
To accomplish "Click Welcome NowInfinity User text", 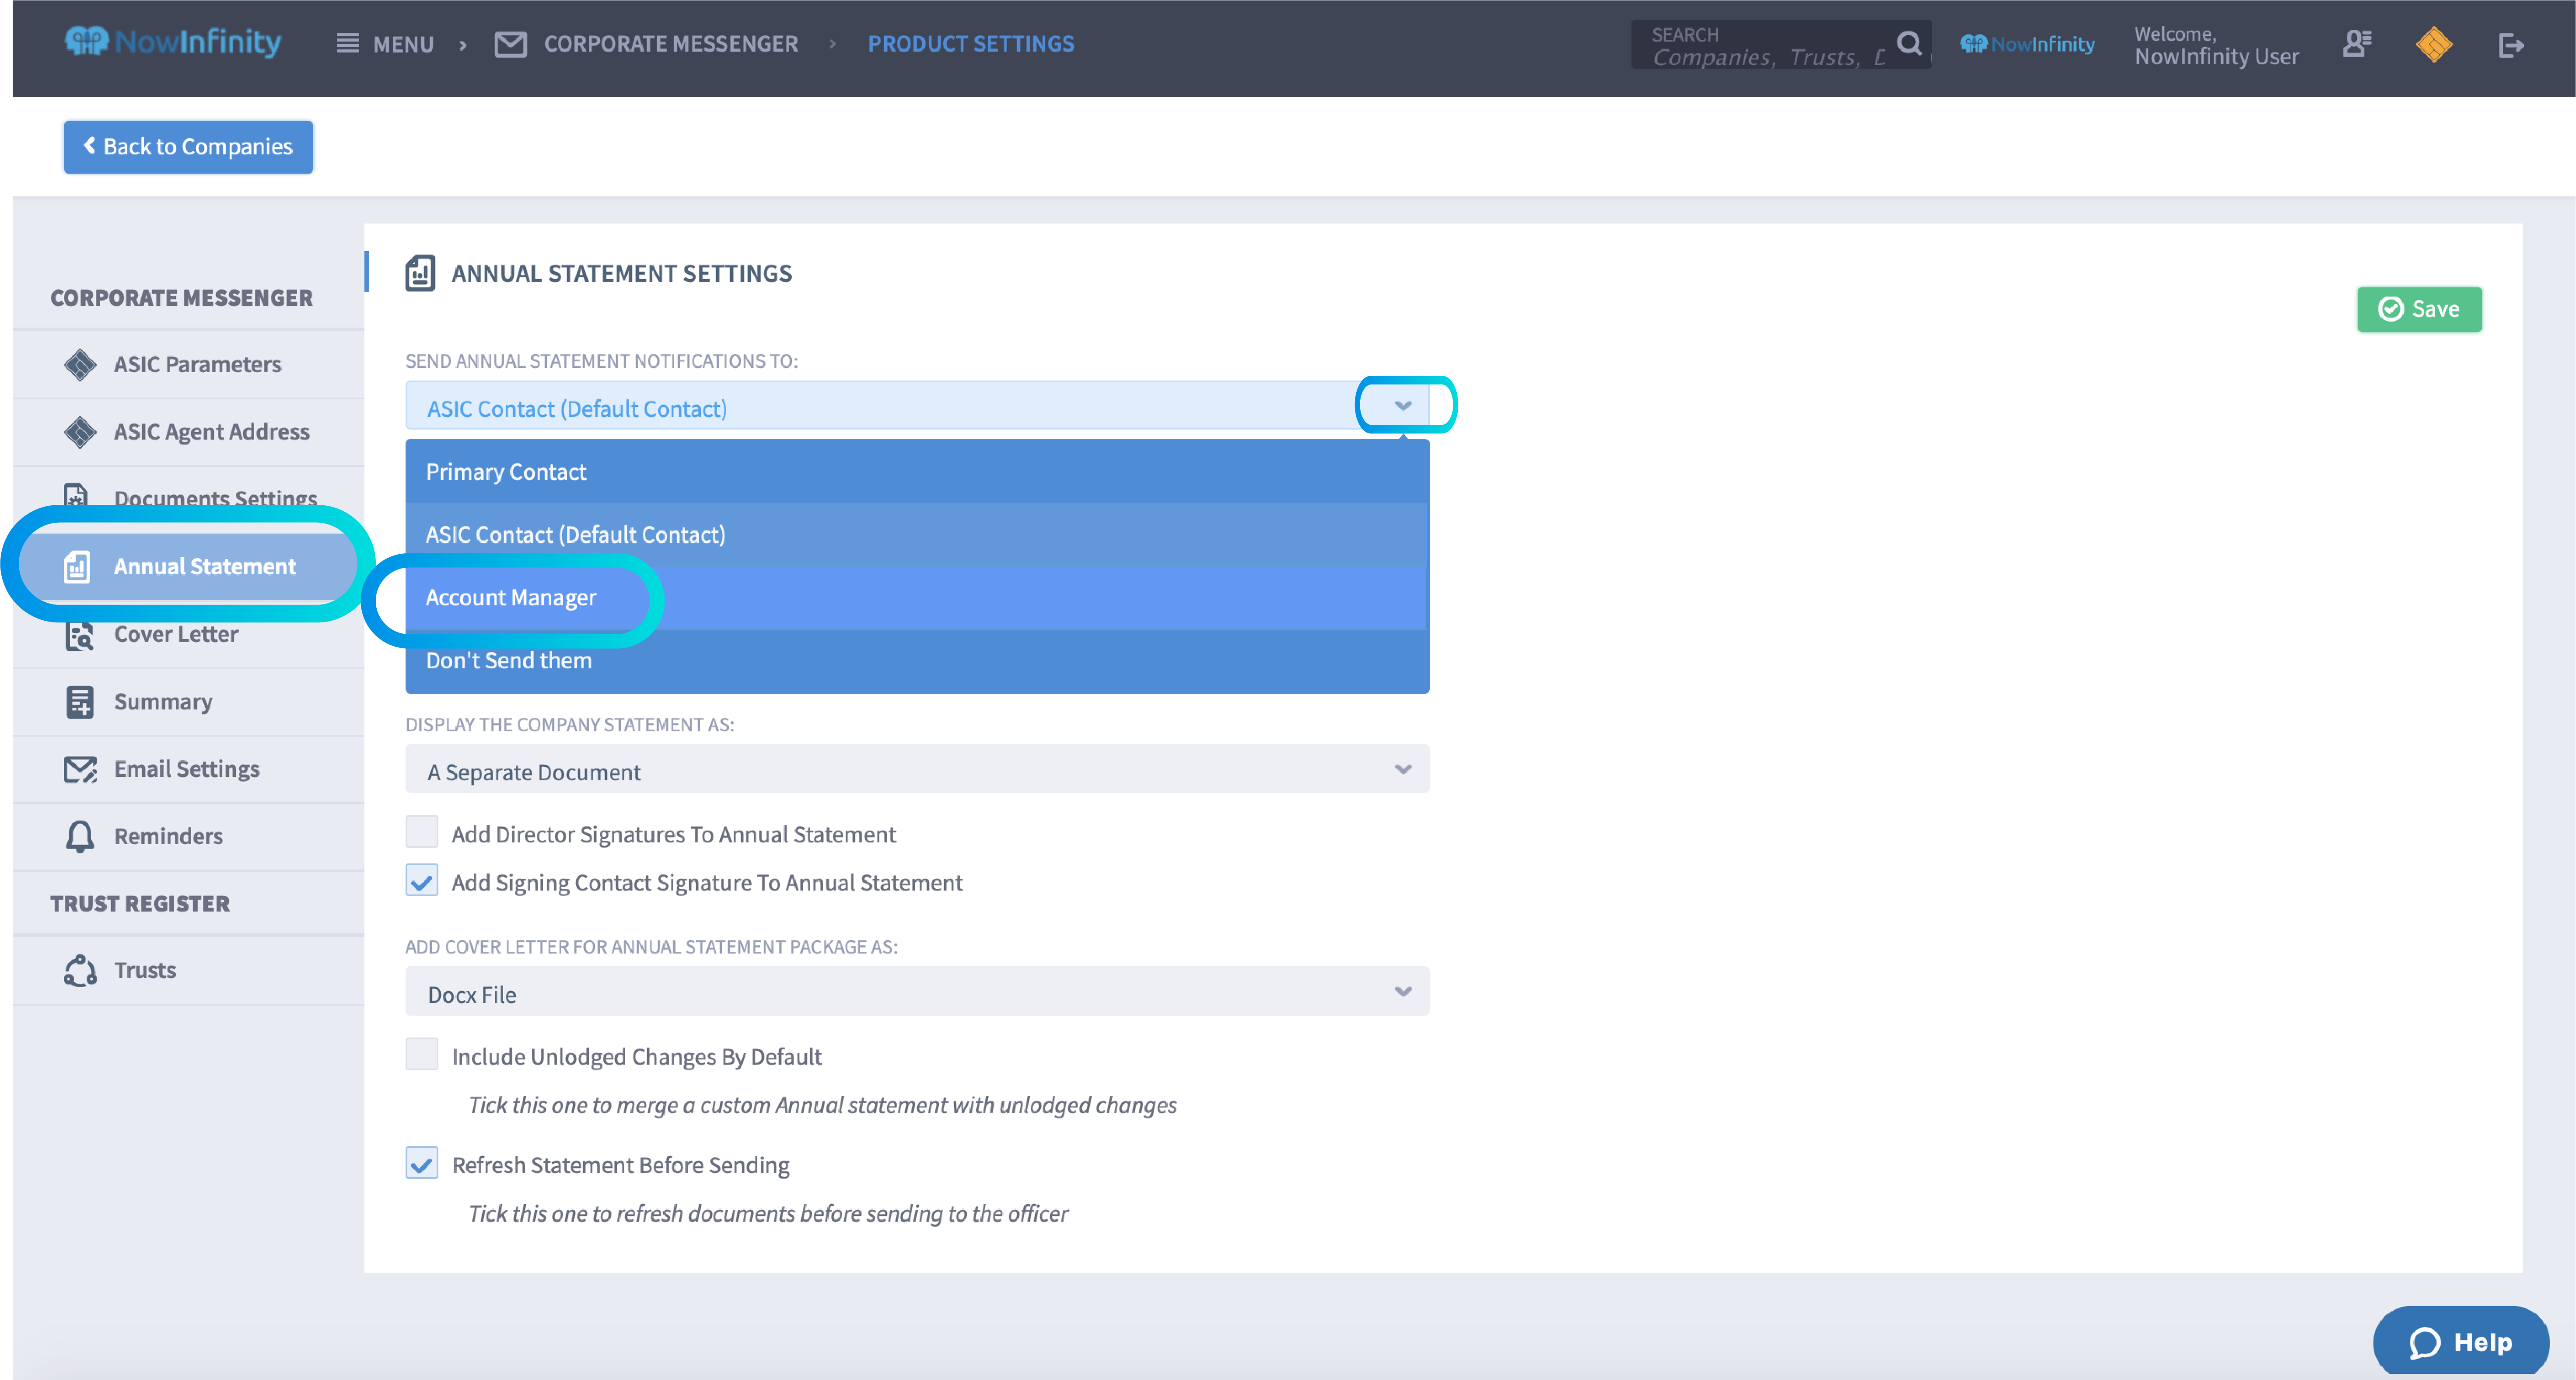I will (x=2216, y=46).
